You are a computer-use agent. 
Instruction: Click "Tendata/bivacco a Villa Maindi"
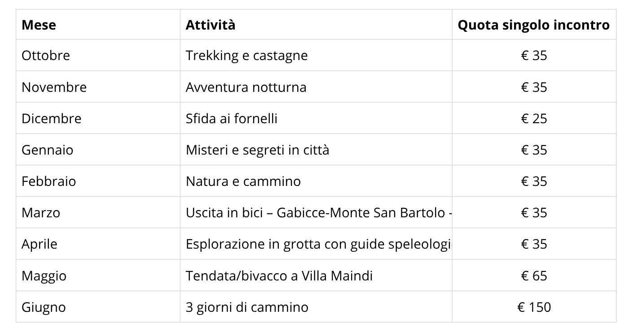279,275
